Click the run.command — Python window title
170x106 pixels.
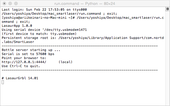coord(85,4)
